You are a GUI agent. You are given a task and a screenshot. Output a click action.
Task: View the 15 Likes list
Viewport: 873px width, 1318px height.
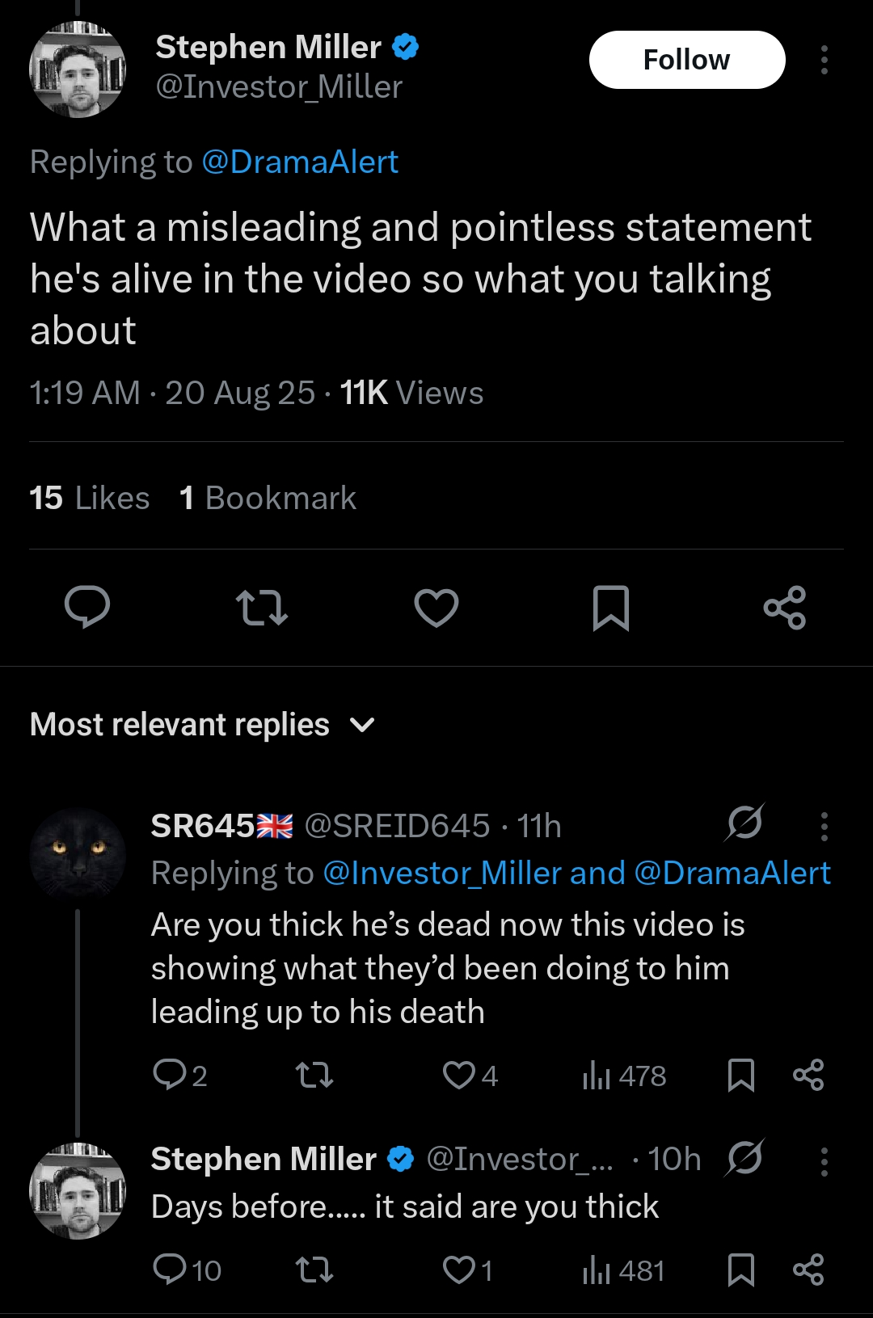[90, 498]
